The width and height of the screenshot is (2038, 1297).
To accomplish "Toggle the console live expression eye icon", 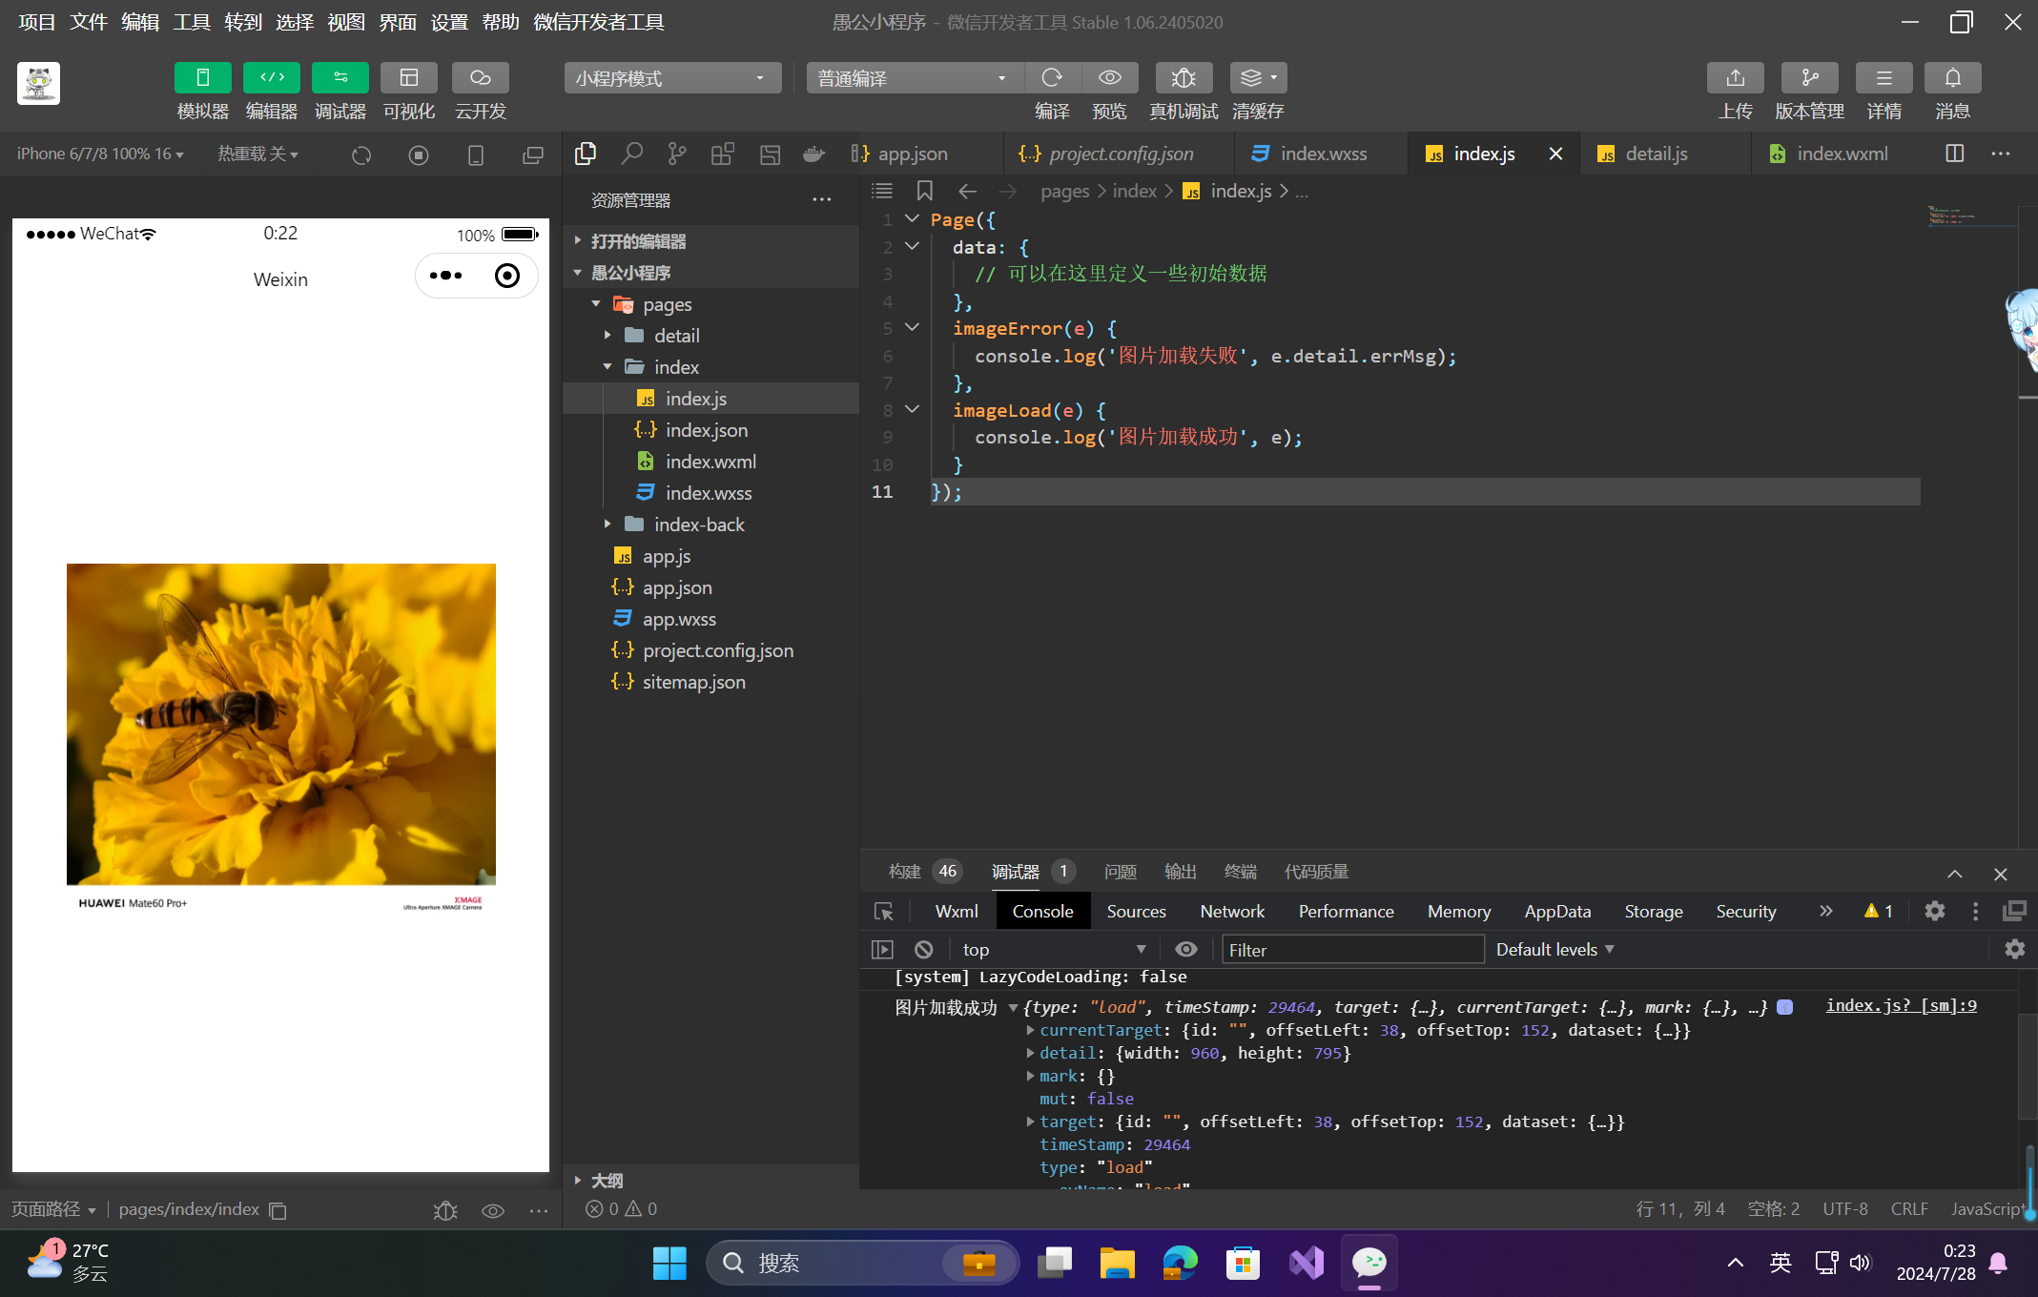I will coord(1185,949).
